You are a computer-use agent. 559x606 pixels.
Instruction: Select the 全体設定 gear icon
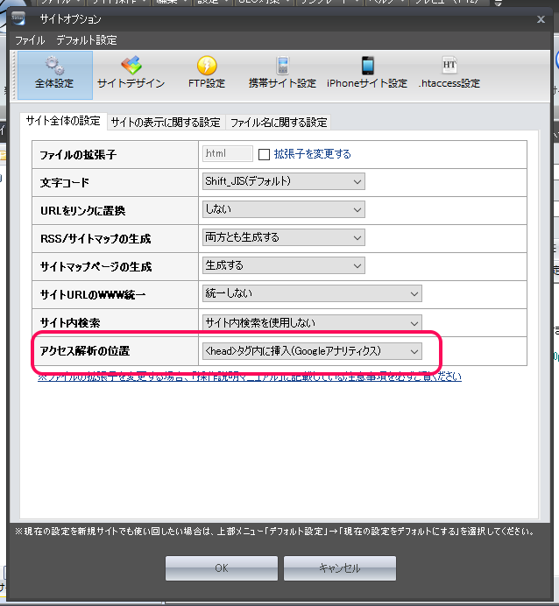pyautogui.click(x=54, y=67)
